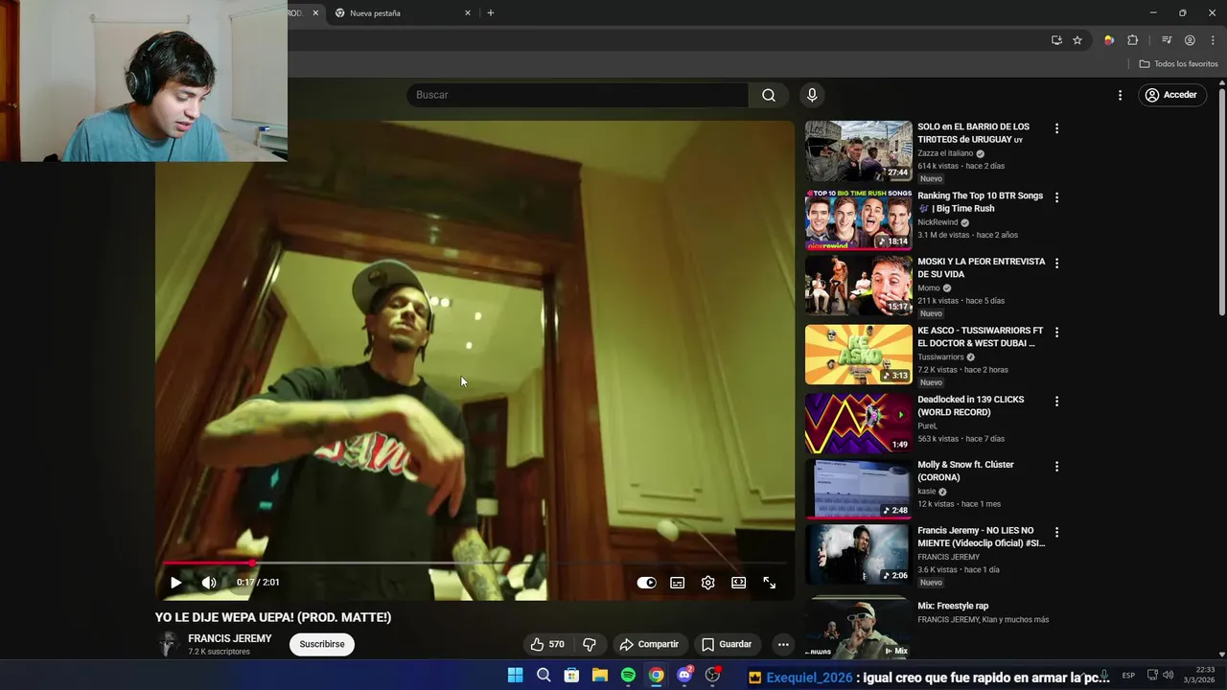Open the Chrome extensions puzzle icon
The width and height of the screenshot is (1227, 690).
pos(1133,40)
